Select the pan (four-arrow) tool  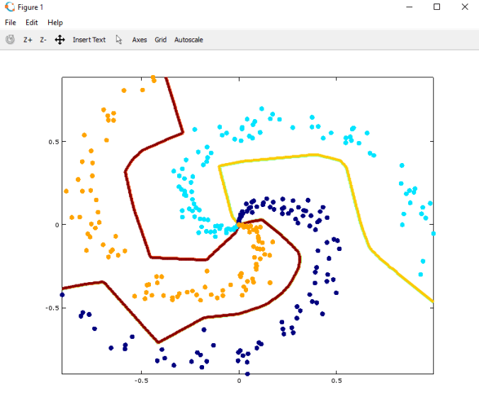60,40
